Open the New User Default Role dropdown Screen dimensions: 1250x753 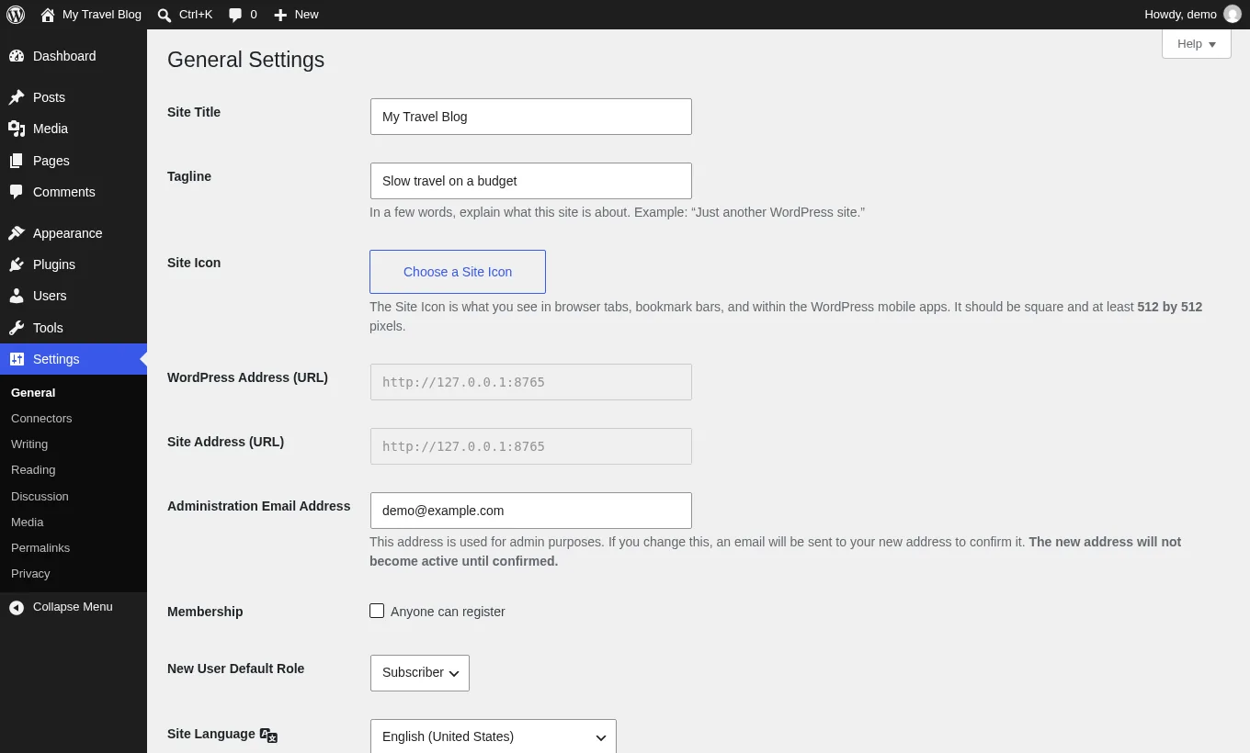click(x=420, y=673)
